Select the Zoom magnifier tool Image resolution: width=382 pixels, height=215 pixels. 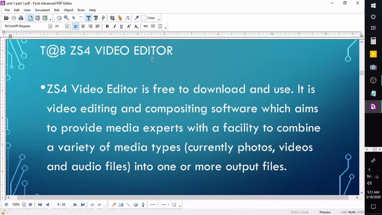tap(67, 18)
